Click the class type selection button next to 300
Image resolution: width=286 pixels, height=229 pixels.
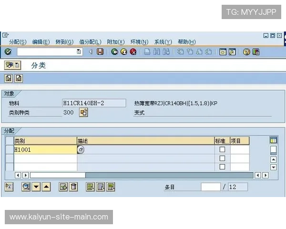tap(83, 112)
